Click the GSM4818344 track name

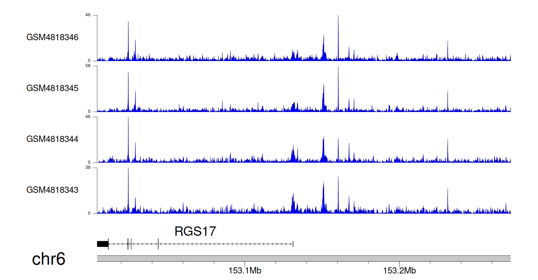[52, 139]
